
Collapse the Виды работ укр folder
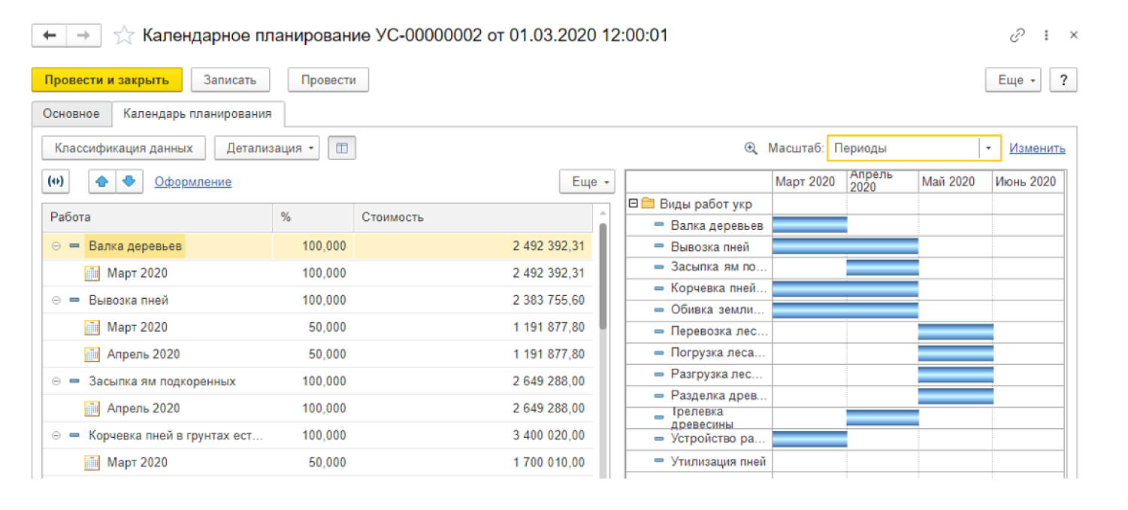(633, 204)
